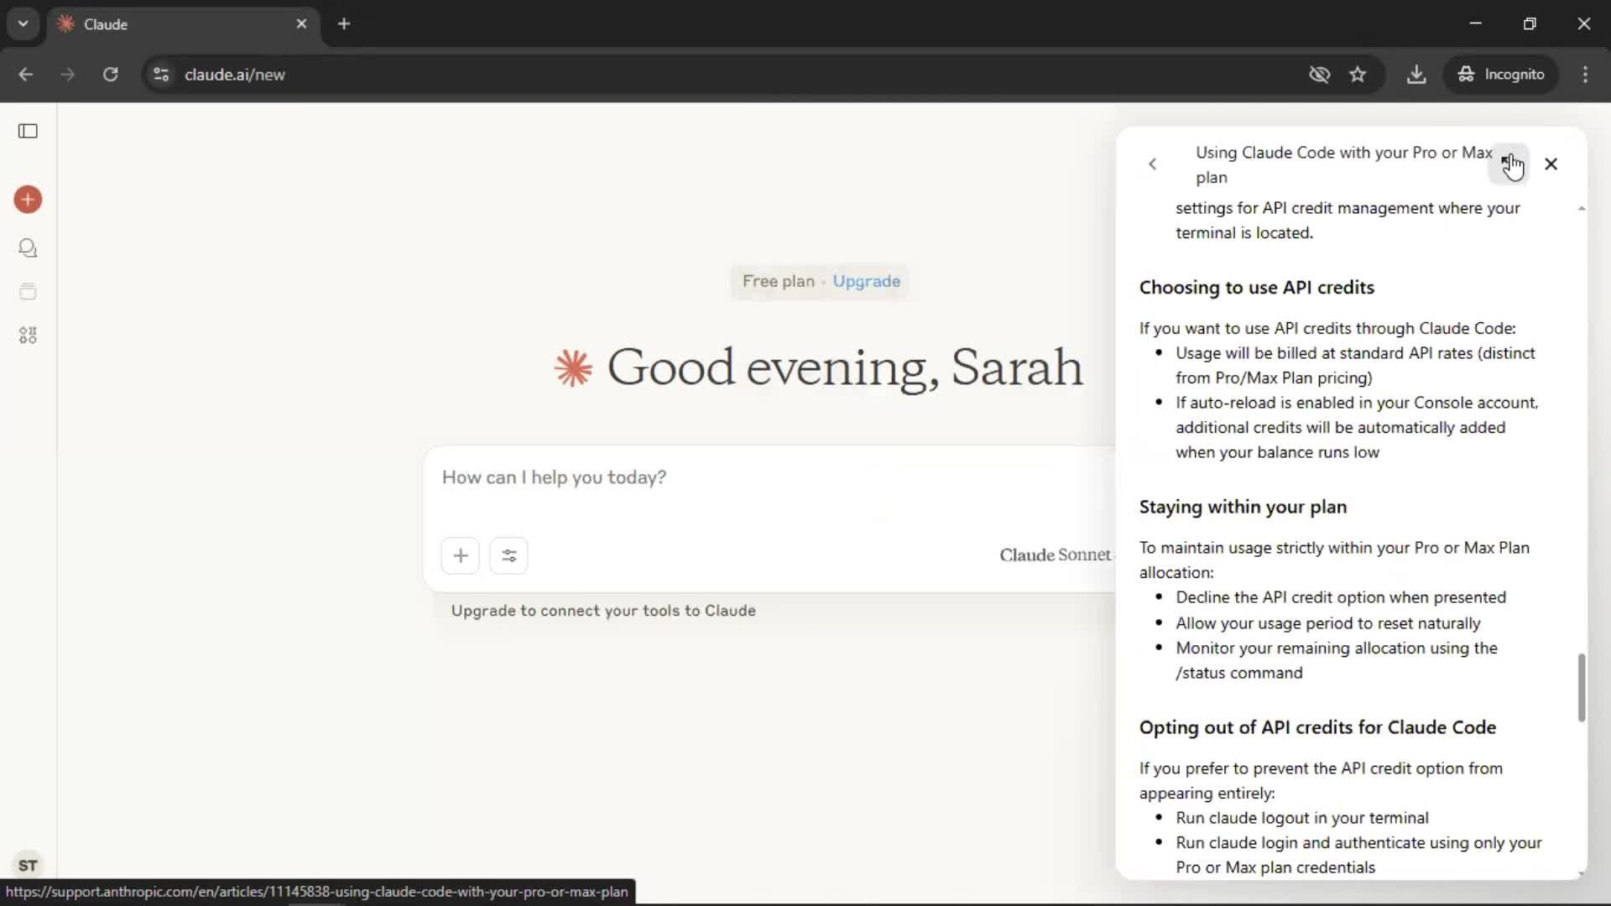
Task: Open the ST user profile avatar
Action: coord(28,865)
